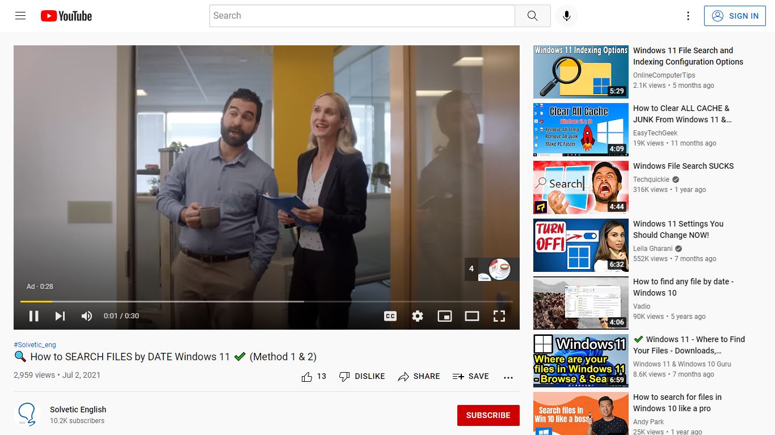Image resolution: width=775 pixels, height=435 pixels.
Task: Seek along the video progress bar
Action: pos(267,301)
